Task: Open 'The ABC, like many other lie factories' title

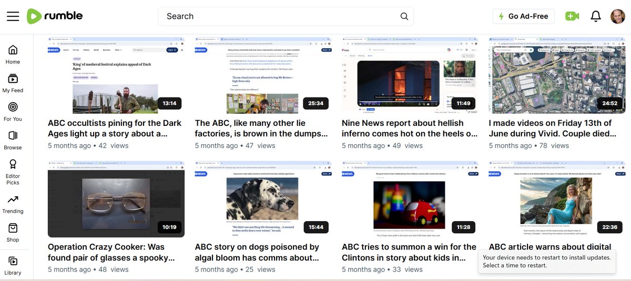Action: tap(261, 128)
